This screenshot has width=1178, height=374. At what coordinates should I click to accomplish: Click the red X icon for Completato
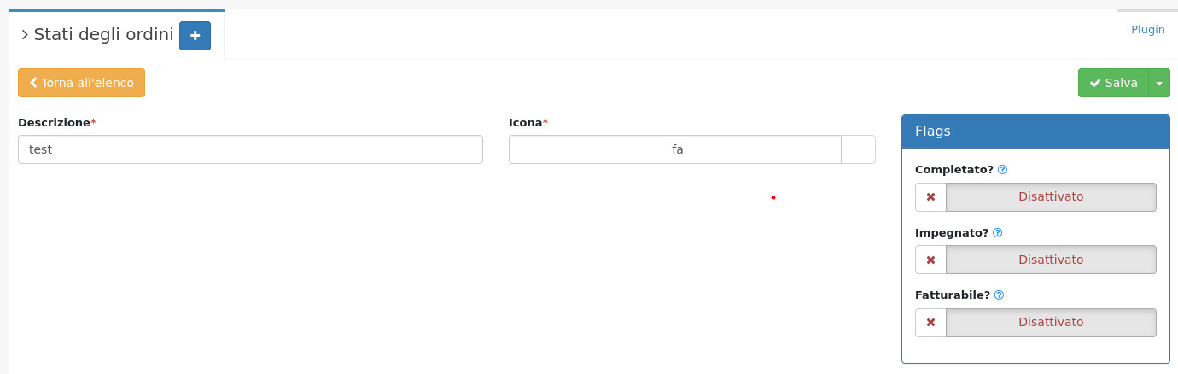930,197
